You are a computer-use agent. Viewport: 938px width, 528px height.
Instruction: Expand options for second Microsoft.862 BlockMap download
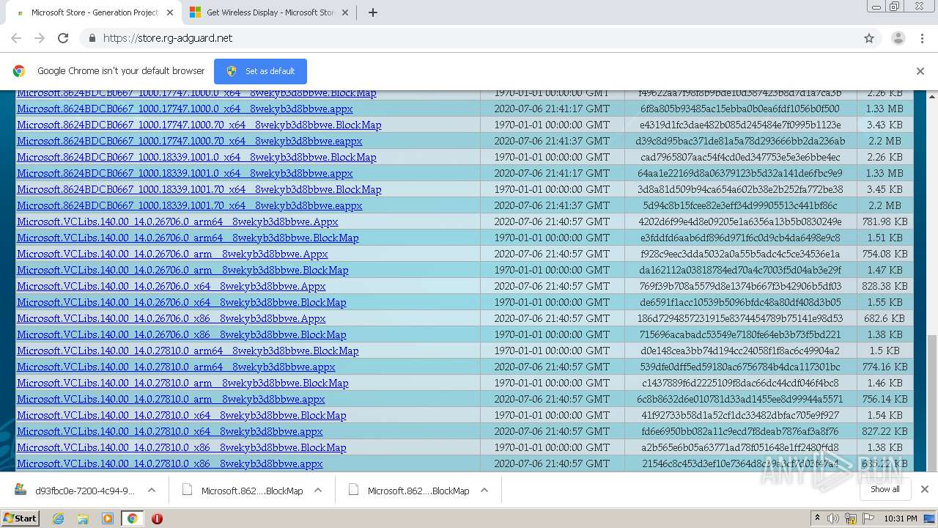coord(484,491)
